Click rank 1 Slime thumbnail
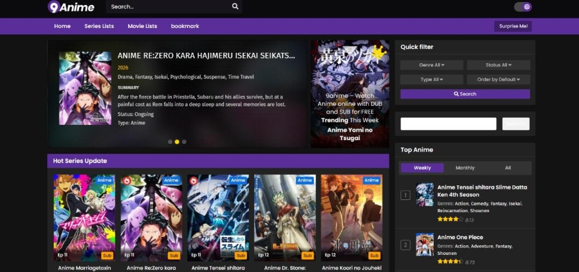Viewport: 579px width, 272px height. [x=425, y=194]
